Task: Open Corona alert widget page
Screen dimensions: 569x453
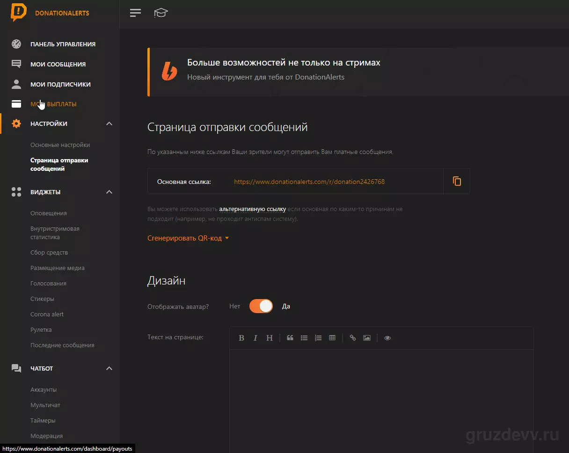Action: (x=47, y=314)
